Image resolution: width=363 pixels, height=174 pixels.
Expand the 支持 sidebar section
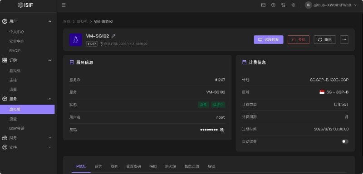click(50, 147)
